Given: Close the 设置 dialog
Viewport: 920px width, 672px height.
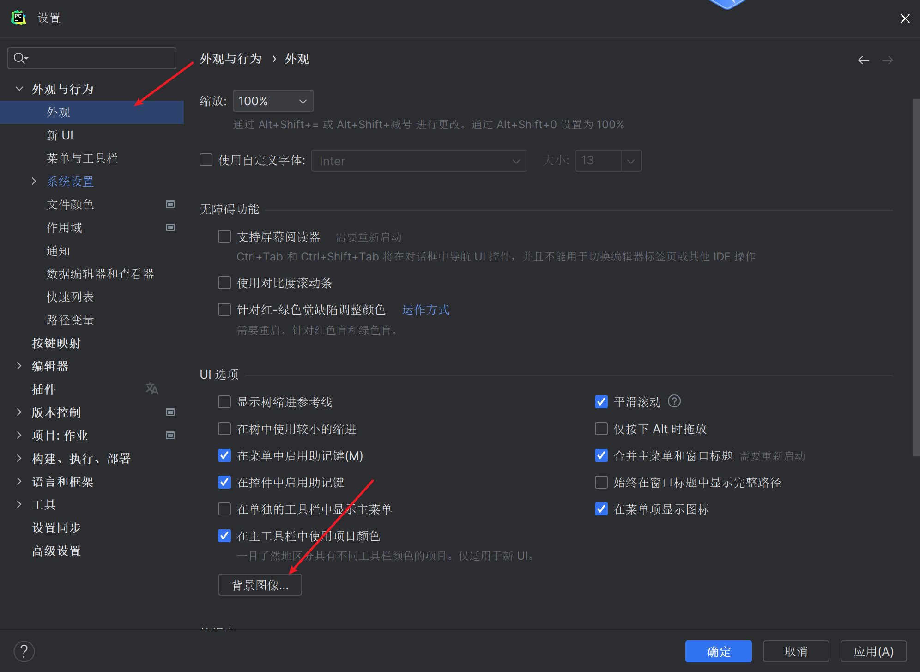Looking at the screenshot, I should coord(905,18).
